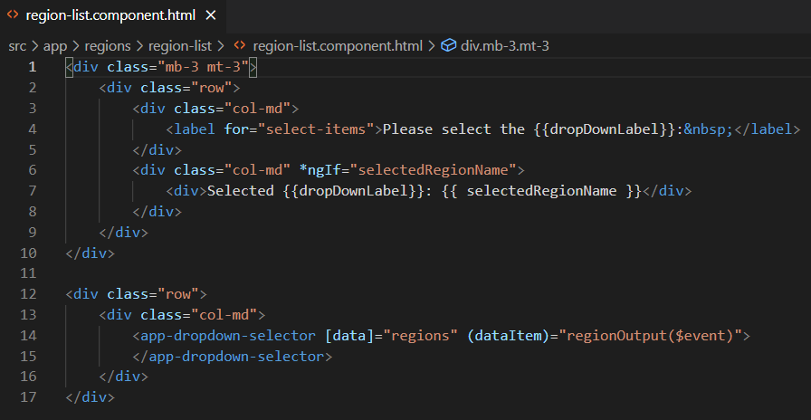Screen dimensions: 811x420
Task: Open the region-list folder breadcrumb
Action: pyautogui.click(x=181, y=45)
